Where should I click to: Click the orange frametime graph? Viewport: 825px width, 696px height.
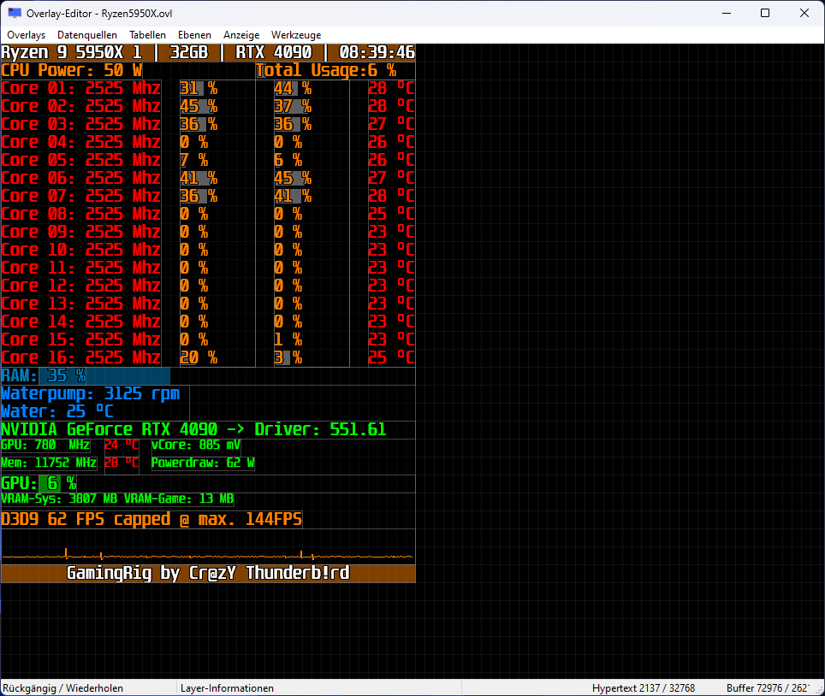point(208,555)
